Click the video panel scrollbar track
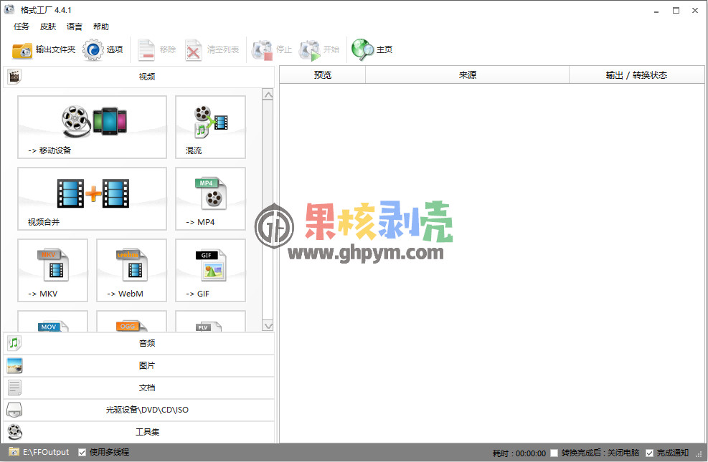This screenshot has height=462, width=708. [x=268, y=210]
